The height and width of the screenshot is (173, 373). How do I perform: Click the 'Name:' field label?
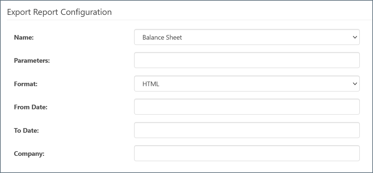(24, 38)
